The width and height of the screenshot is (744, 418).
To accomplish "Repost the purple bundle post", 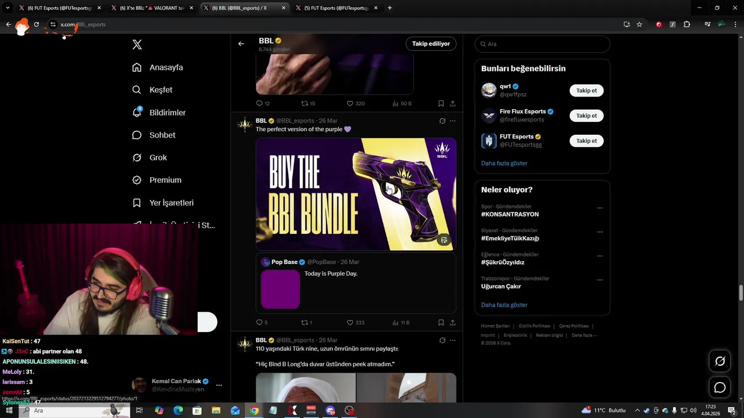I will pos(306,322).
